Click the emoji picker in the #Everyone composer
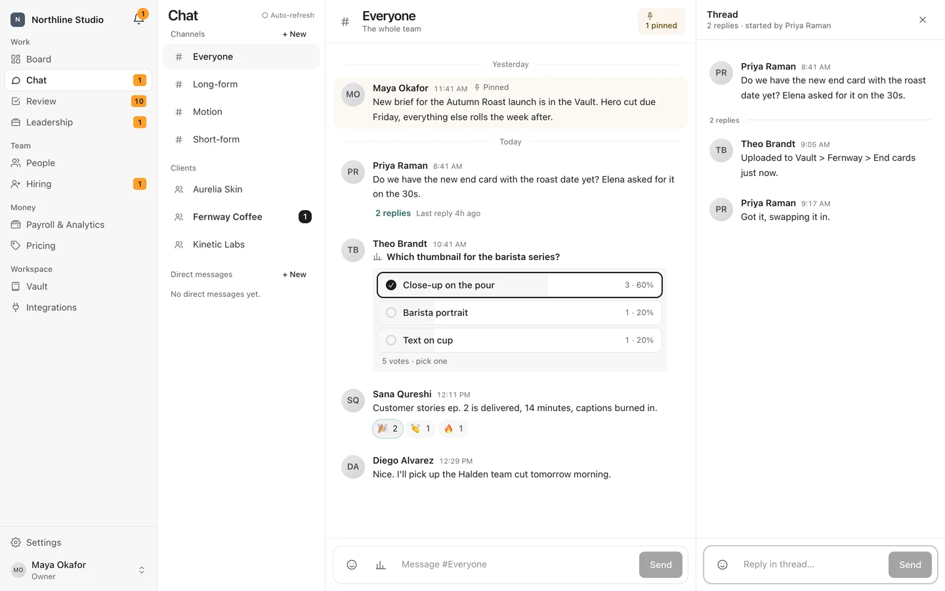 (x=352, y=565)
